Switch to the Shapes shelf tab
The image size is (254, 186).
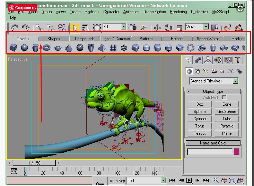(x=54, y=39)
